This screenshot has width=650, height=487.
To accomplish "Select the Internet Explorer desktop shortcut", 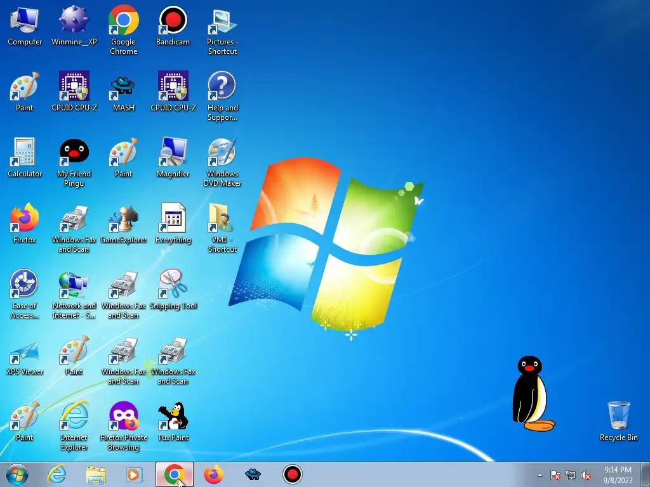I will tap(74, 426).
